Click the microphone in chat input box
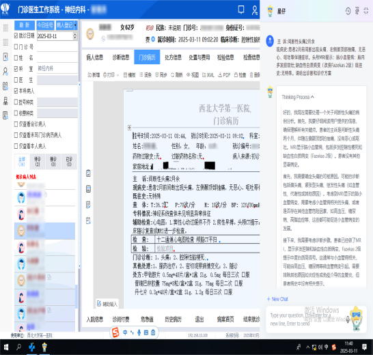The image size is (373, 355). pos(348,319)
